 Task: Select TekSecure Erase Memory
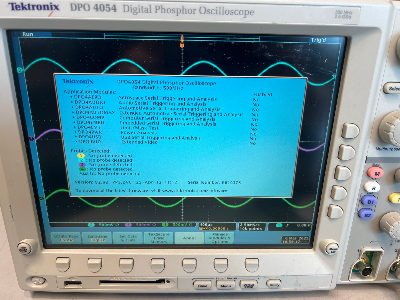coord(159,238)
